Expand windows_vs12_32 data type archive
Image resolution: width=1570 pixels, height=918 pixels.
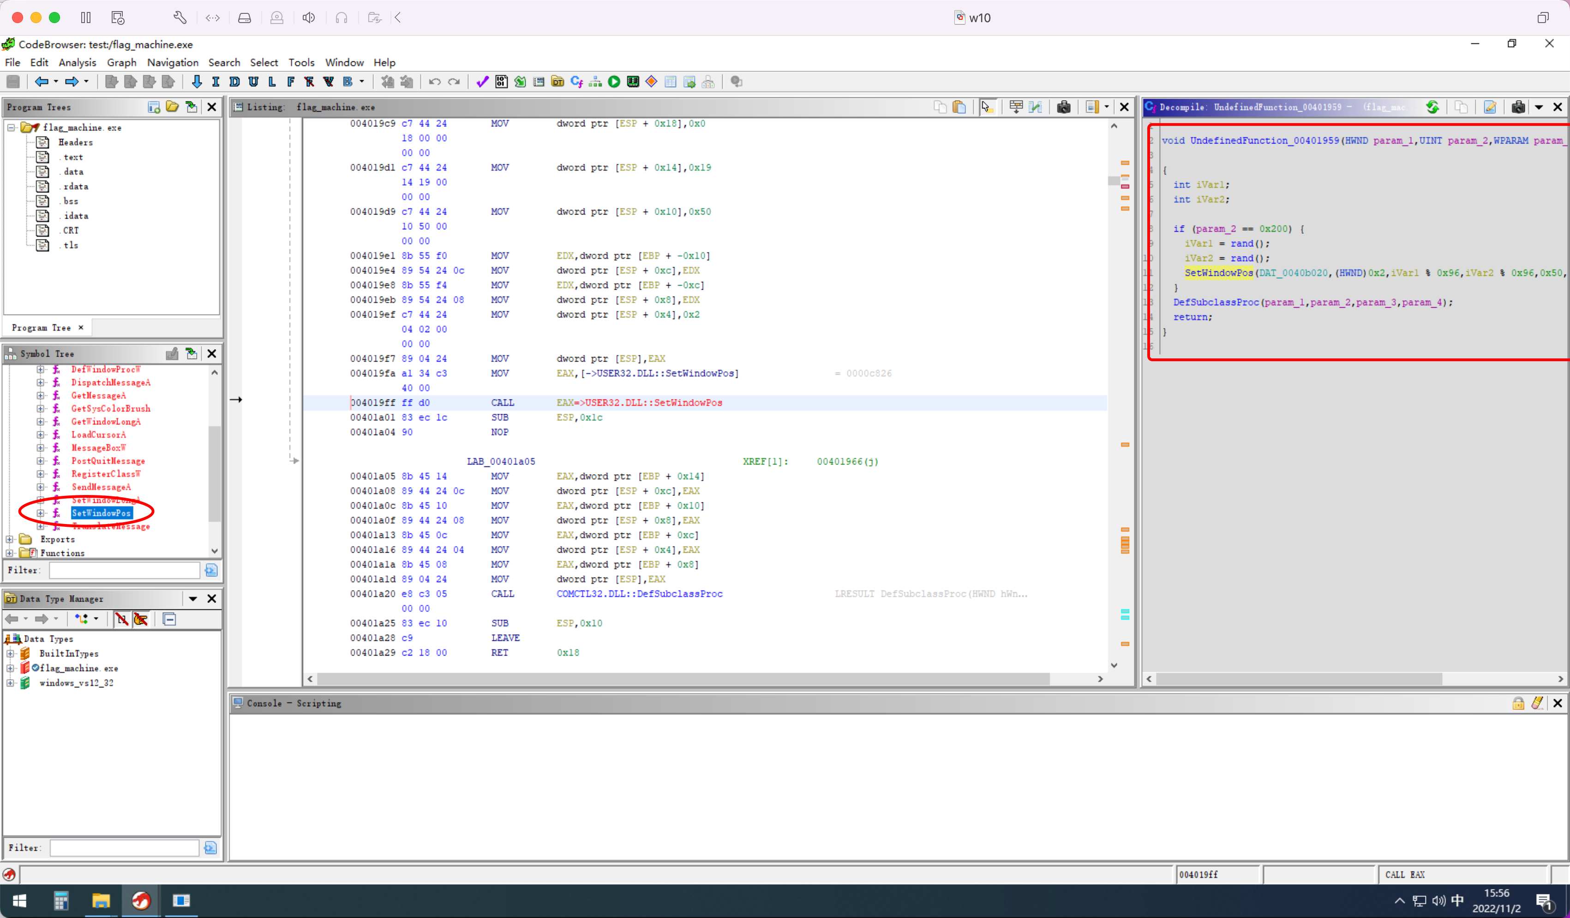(x=11, y=683)
